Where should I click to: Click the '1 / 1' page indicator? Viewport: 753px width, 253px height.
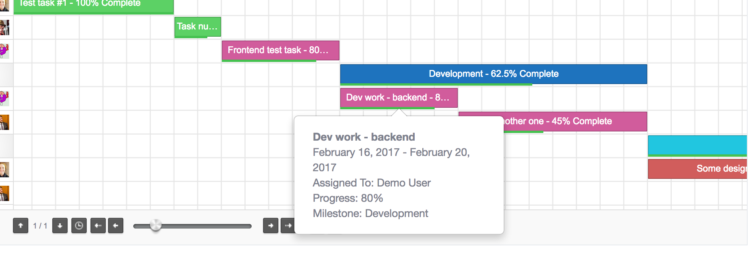[x=40, y=226]
